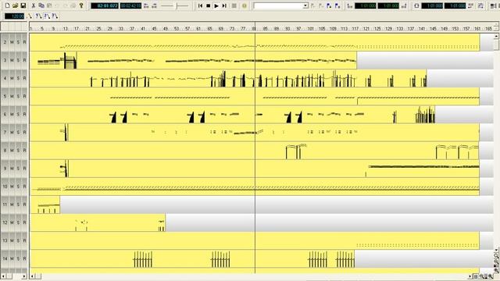Paste with the clipboard icon

49,5
